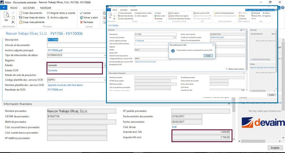Click Notas in inset ribbon Mostrar adjuntos group
The height and width of the screenshot is (153, 285).
tap(242, 16)
